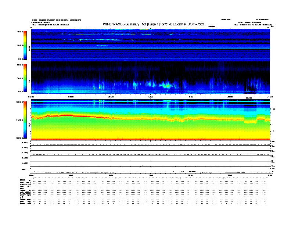This screenshot has width=291, height=225.
Task: Click the vertical TNR axis label
Action: [x=29, y=125]
